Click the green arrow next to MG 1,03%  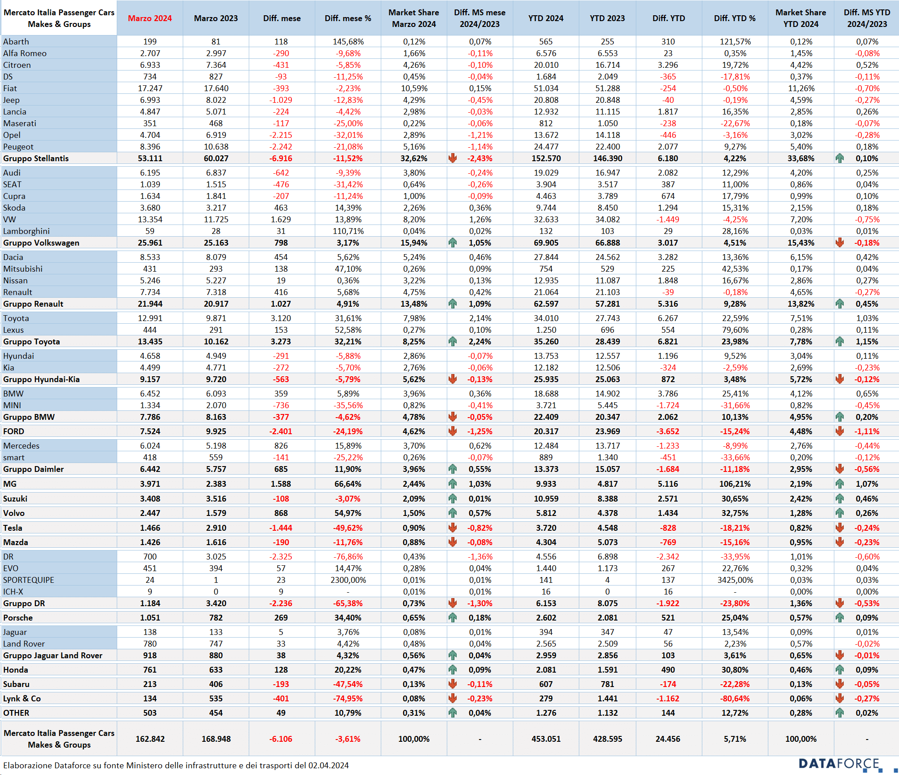coord(453,484)
